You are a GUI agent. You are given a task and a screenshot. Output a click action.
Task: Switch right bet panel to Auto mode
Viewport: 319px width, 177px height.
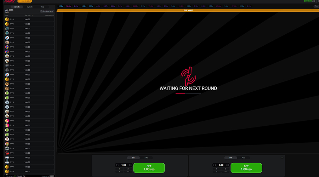coord(243,158)
